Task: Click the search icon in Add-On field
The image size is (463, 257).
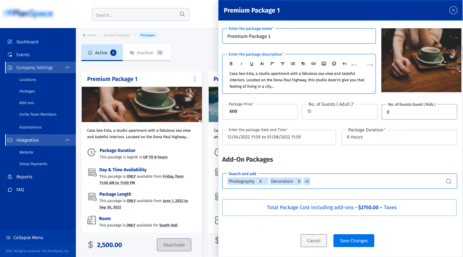Action: (449, 181)
